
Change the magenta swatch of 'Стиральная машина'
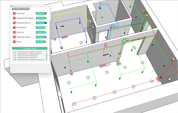46,37
